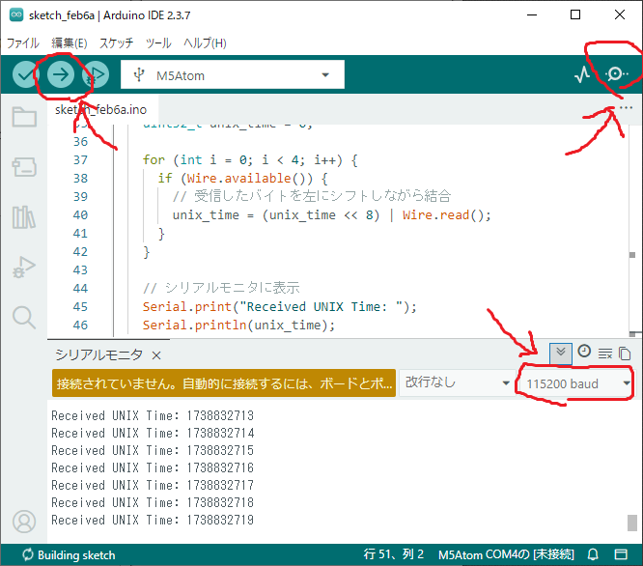The width and height of the screenshot is (643, 566).
Task: Open the Library Manager books icon
Action: click(24, 217)
